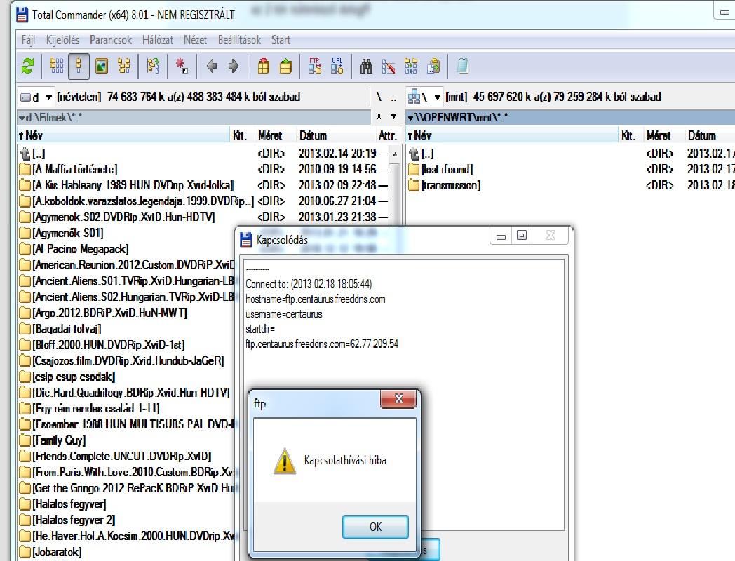Open left panel directory history down arrow
This screenshot has width=735, height=561.
click(x=393, y=116)
